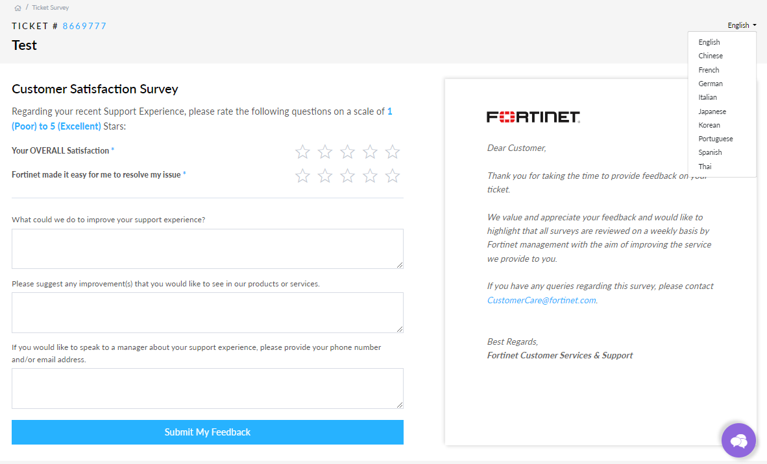Switch survey language to German

point(711,84)
